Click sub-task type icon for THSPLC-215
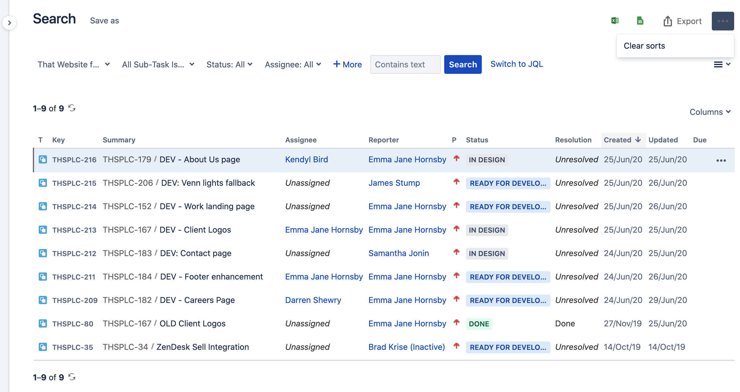 click(x=43, y=183)
